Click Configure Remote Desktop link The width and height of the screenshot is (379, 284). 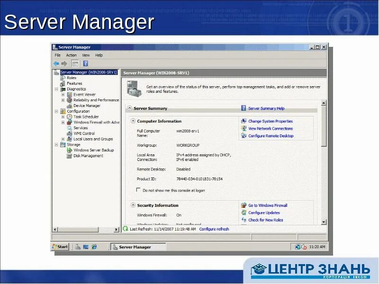click(x=271, y=136)
